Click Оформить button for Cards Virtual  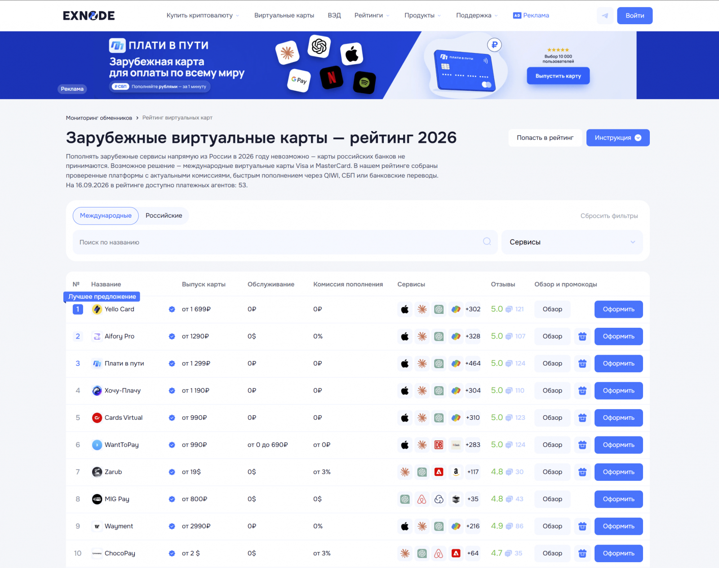click(x=618, y=418)
